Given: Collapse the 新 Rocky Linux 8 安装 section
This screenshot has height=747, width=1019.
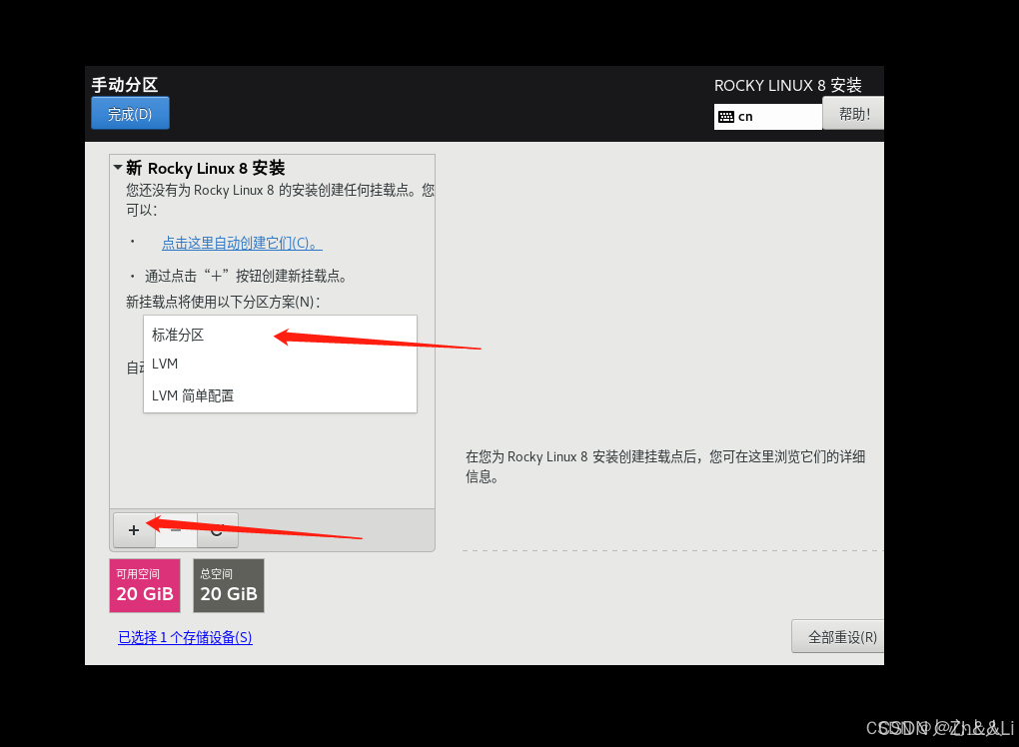Looking at the screenshot, I should tap(118, 168).
